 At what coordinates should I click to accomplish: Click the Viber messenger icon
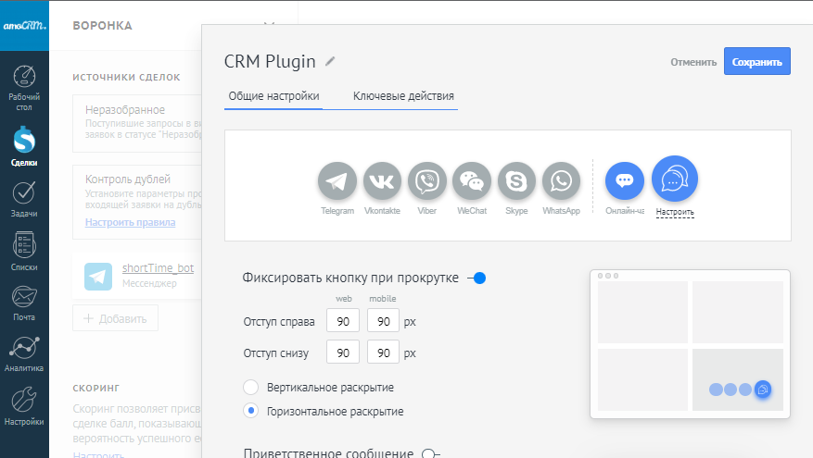point(427,182)
